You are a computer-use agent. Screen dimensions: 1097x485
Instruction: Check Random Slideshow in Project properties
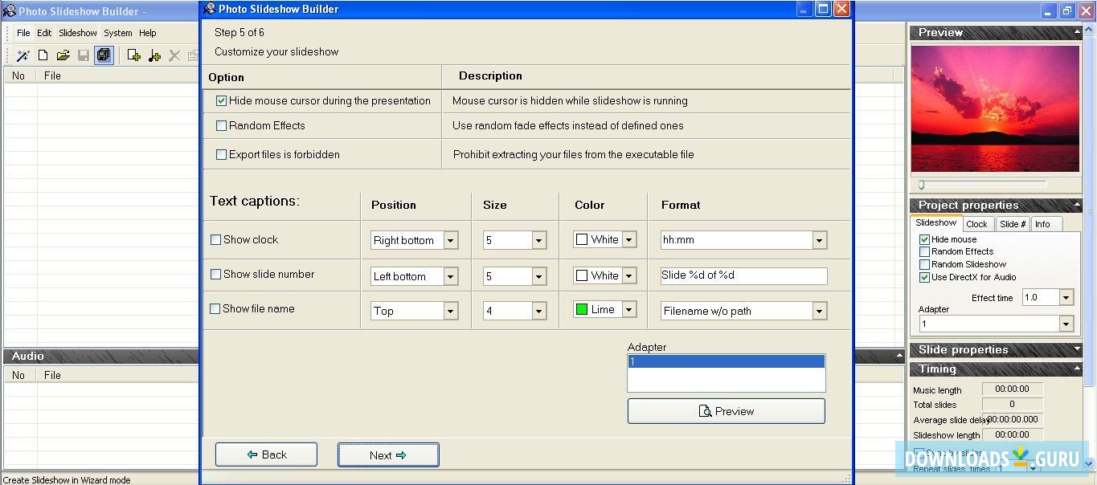tap(924, 264)
